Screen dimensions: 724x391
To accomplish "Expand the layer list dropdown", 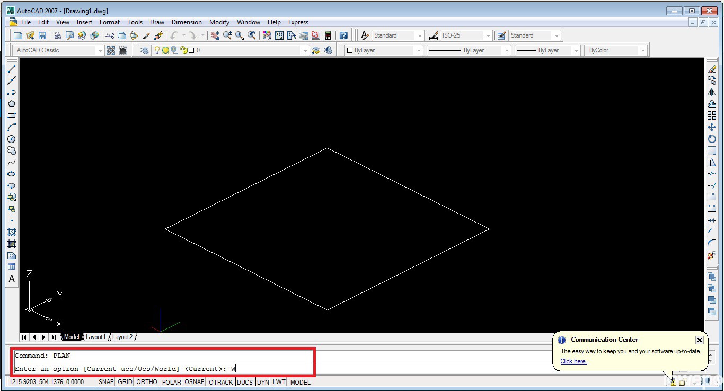I will tap(304, 50).
